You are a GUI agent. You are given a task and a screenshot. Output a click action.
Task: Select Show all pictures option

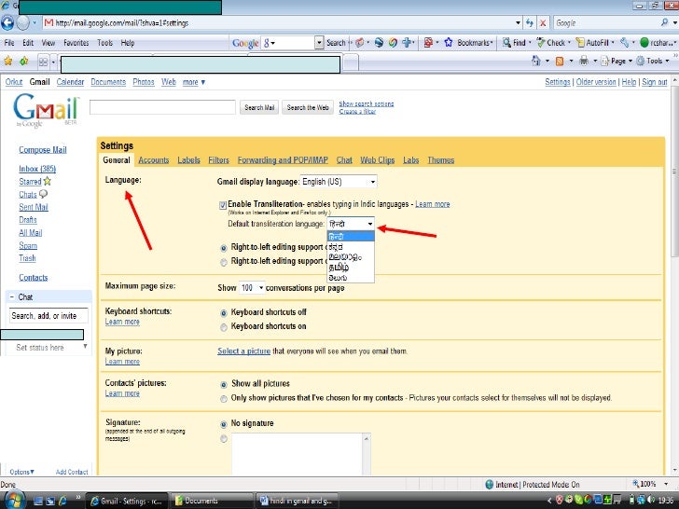224,384
